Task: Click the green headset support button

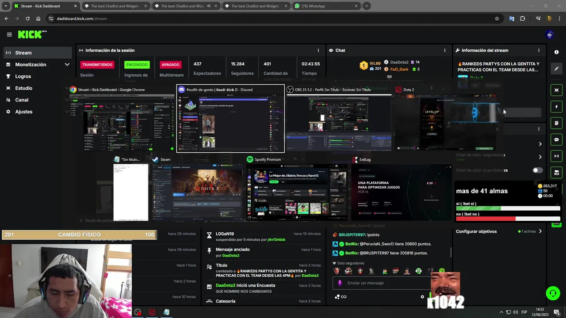Action: tap(552, 293)
